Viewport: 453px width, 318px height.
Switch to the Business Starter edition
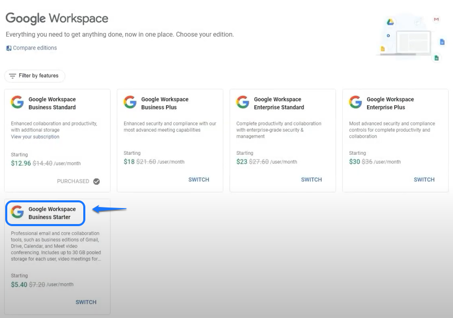(x=86, y=302)
